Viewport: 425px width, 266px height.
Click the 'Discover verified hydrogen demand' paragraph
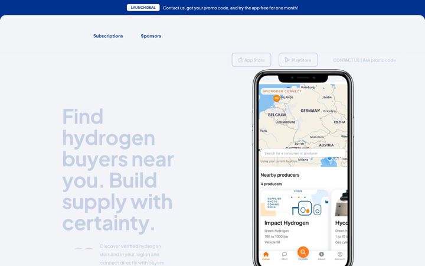coord(132,254)
